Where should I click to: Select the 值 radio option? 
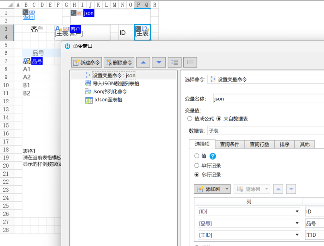[197, 156]
